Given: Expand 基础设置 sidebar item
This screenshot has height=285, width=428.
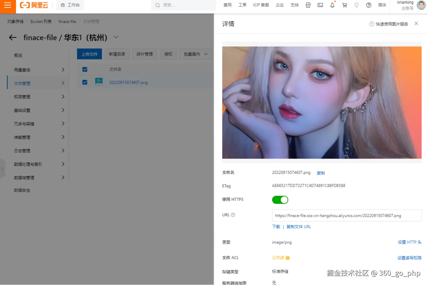Looking at the screenshot, I should (38, 110).
